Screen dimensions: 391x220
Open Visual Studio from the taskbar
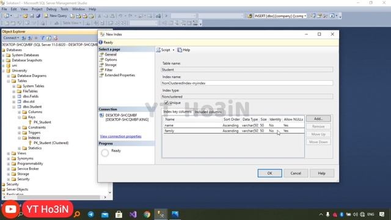tap(133, 215)
